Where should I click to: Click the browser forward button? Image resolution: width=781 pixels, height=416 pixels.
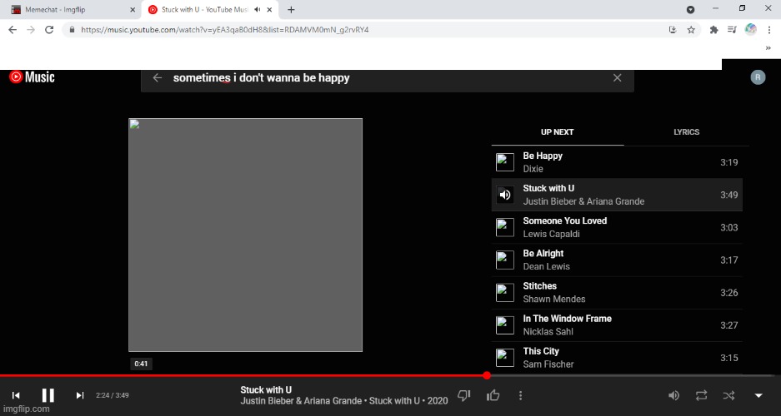click(31, 30)
